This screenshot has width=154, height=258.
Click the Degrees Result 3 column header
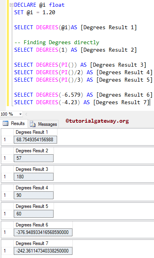(x=33, y=169)
